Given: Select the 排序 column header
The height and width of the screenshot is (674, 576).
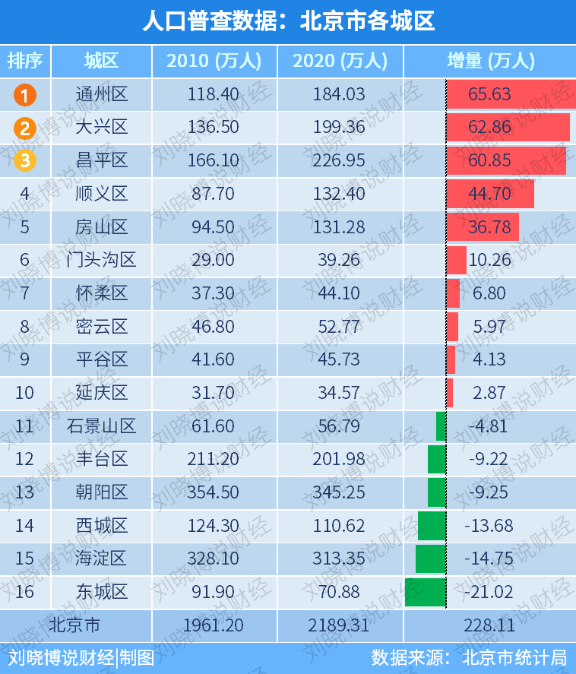Looking at the screenshot, I should click(x=25, y=61).
